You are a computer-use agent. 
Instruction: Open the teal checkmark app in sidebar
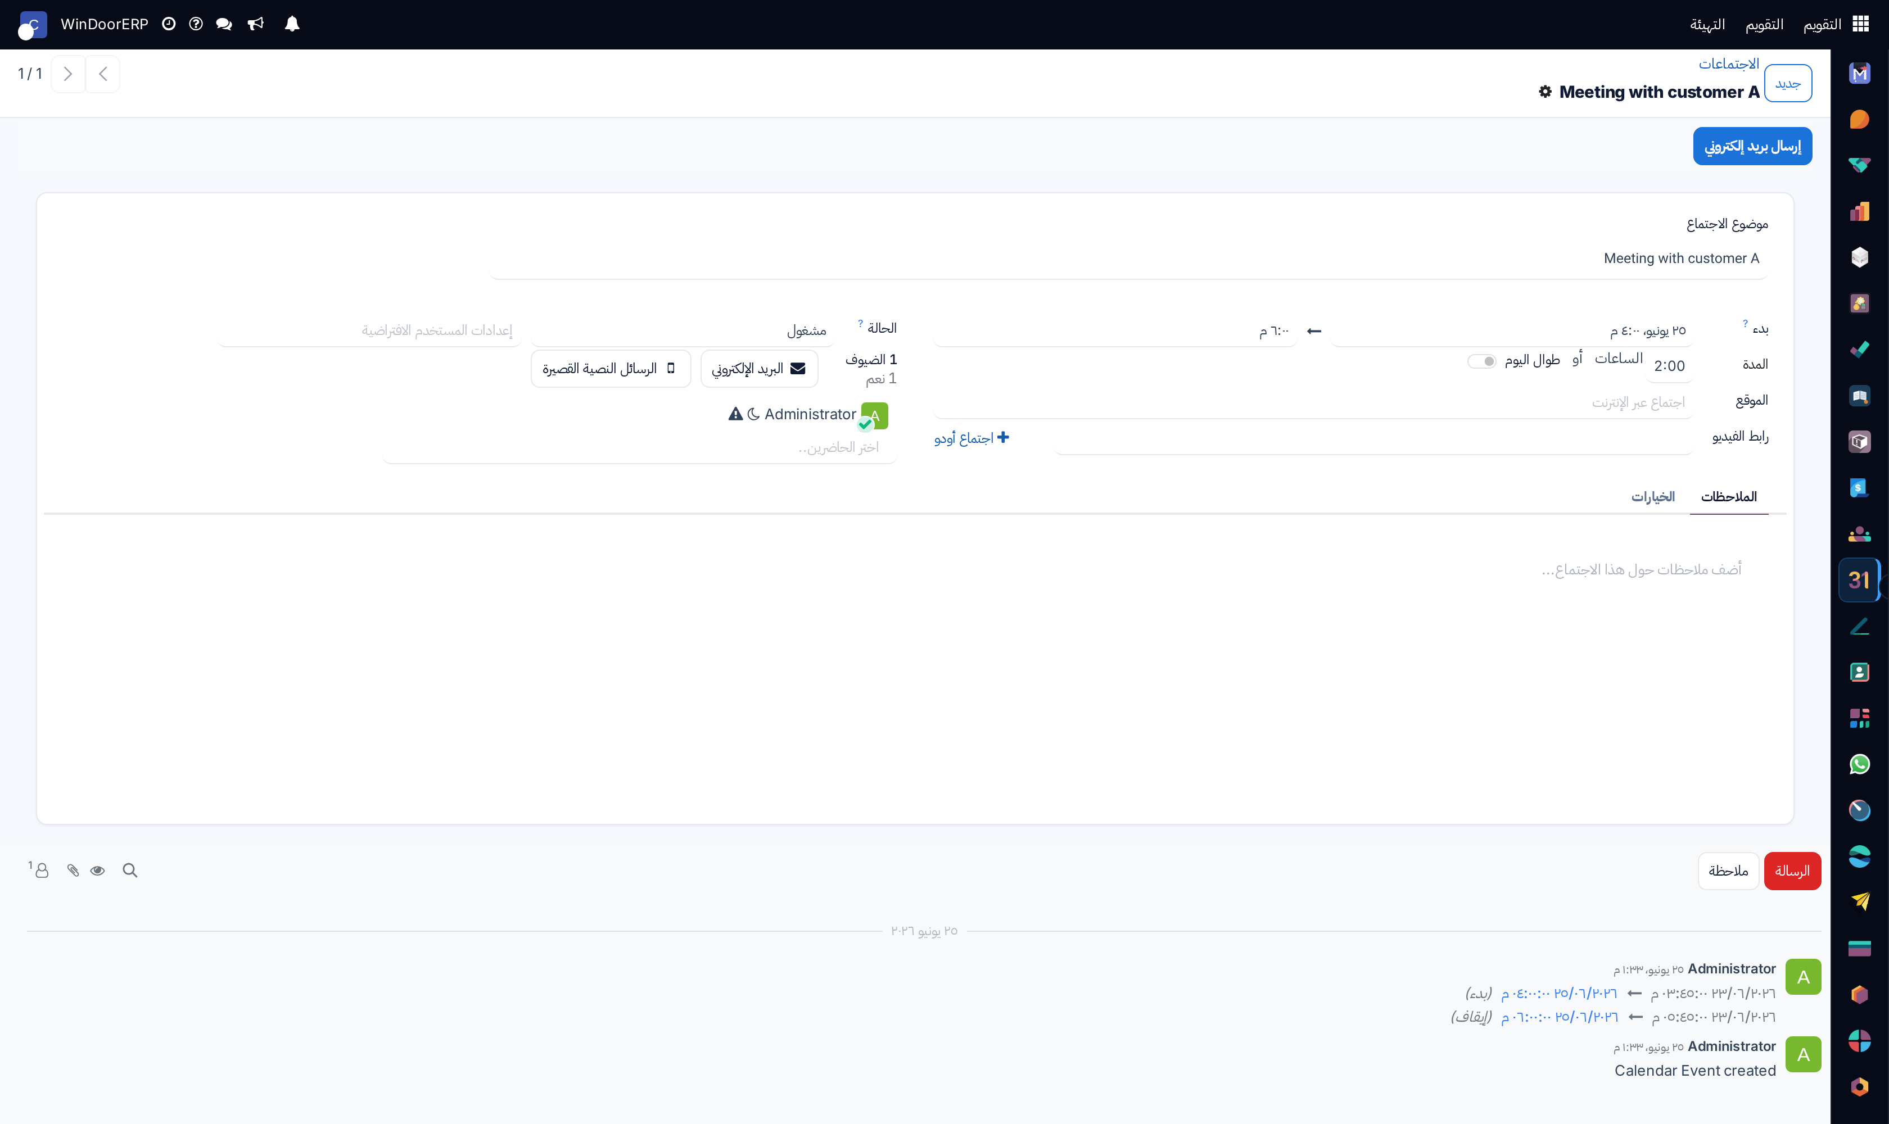1859,350
